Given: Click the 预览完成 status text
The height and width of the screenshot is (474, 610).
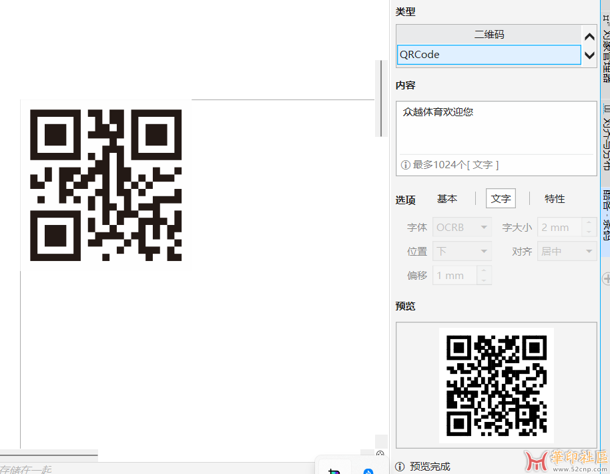Looking at the screenshot, I should (x=430, y=467).
